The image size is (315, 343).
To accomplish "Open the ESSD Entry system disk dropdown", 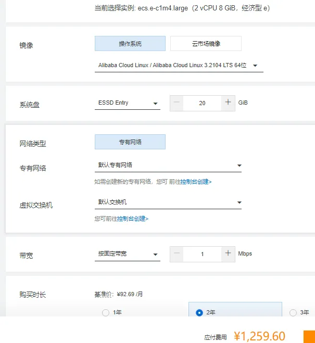I will pos(128,103).
